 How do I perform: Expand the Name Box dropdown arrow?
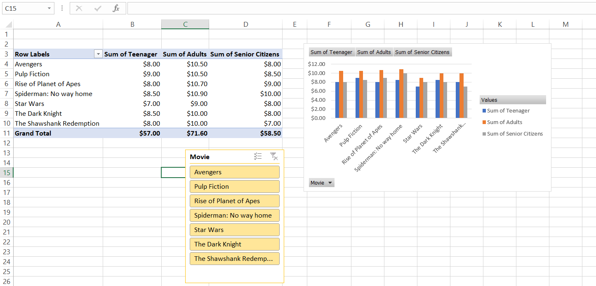[49, 8]
